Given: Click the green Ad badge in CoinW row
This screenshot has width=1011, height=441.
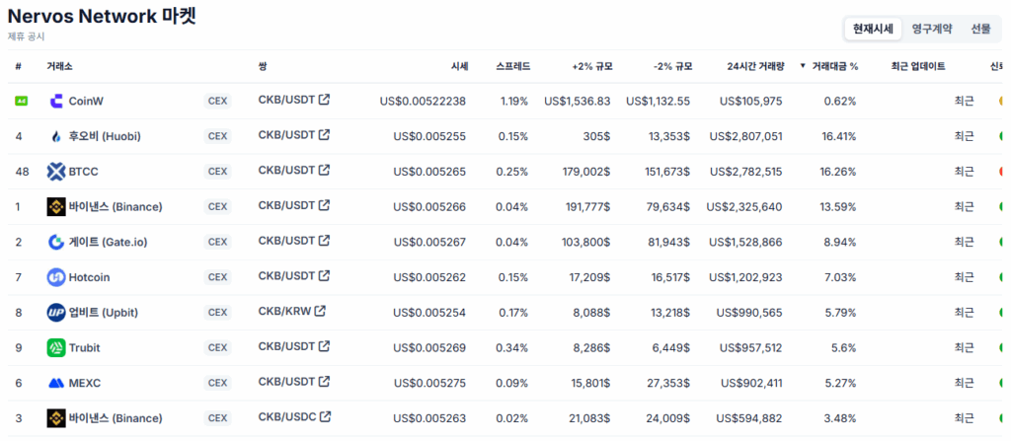Looking at the screenshot, I should click(x=21, y=101).
